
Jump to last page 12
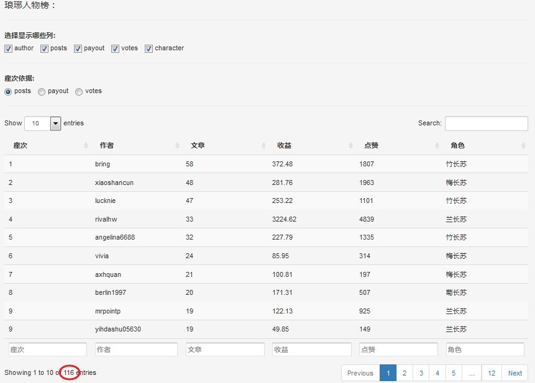coord(492,373)
